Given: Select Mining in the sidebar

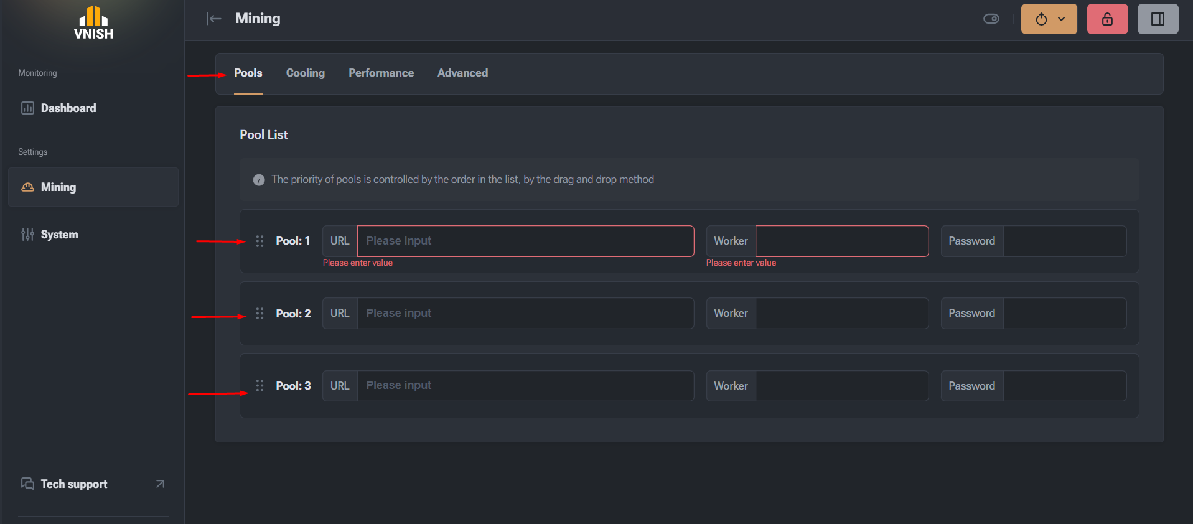Looking at the screenshot, I should 93,187.
